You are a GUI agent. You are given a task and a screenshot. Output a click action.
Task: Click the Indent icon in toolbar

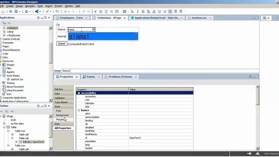[159, 12]
